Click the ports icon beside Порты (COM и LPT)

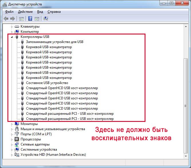(x=17, y=134)
